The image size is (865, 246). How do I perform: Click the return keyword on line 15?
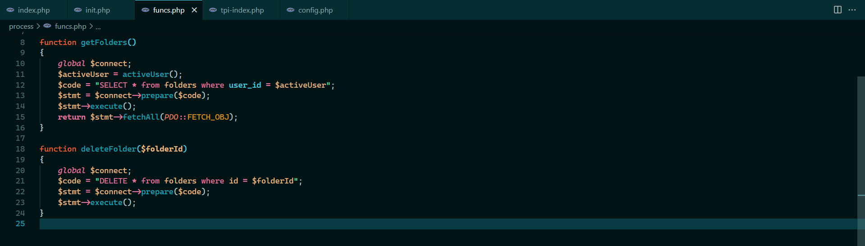click(x=72, y=117)
